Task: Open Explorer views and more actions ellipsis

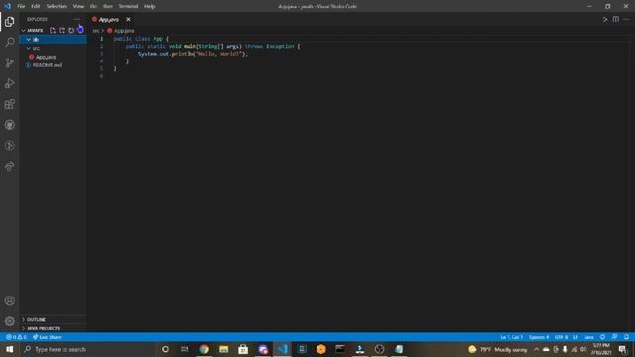Action: pos(77,19)
